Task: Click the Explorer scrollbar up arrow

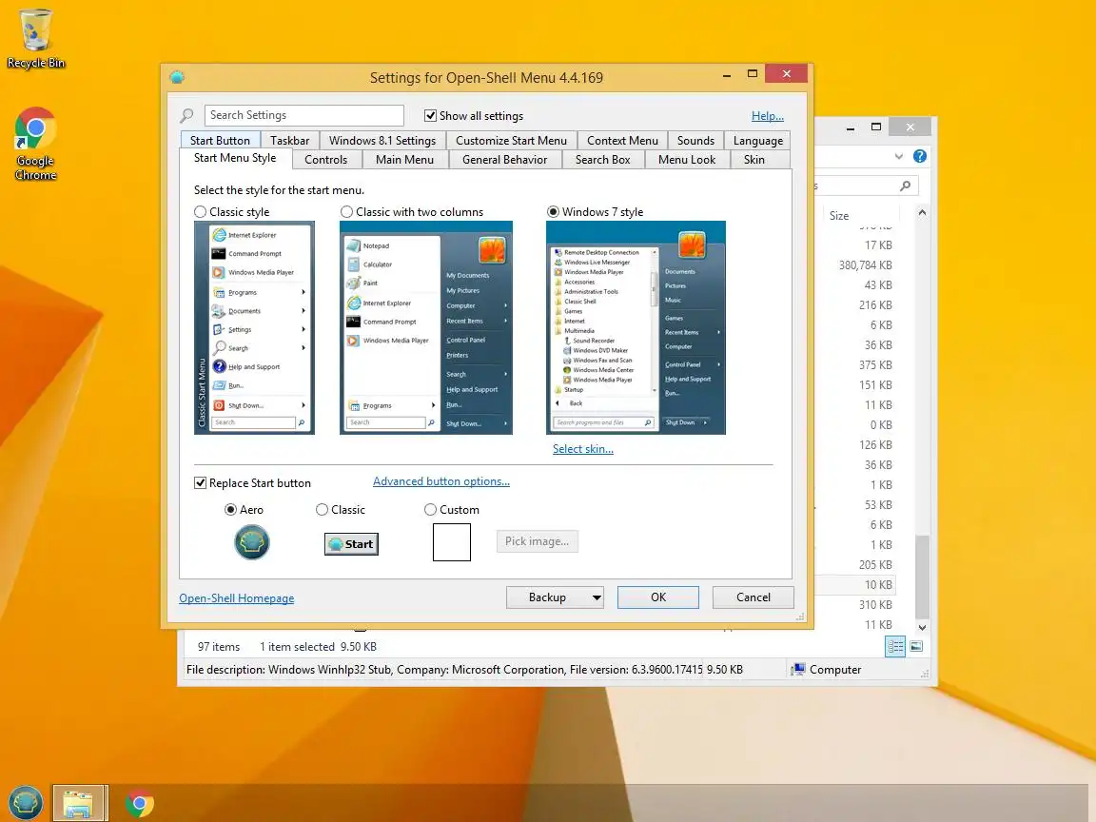Action: [922, 212]
